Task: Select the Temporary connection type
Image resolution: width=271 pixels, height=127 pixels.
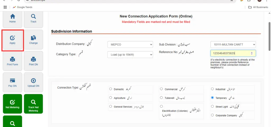Action: tap(213, 98)
